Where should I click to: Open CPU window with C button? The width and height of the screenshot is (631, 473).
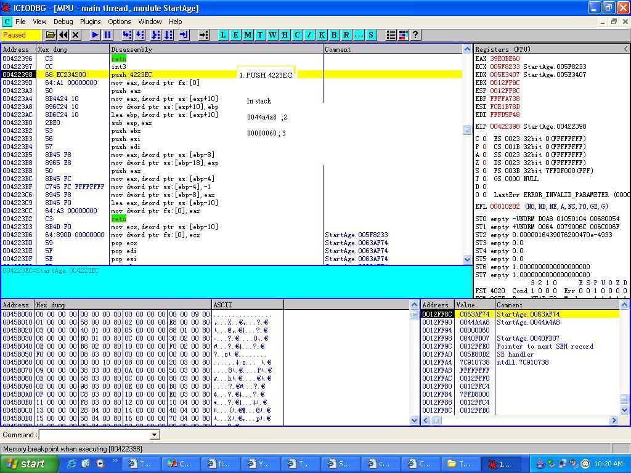coord(298,35)
